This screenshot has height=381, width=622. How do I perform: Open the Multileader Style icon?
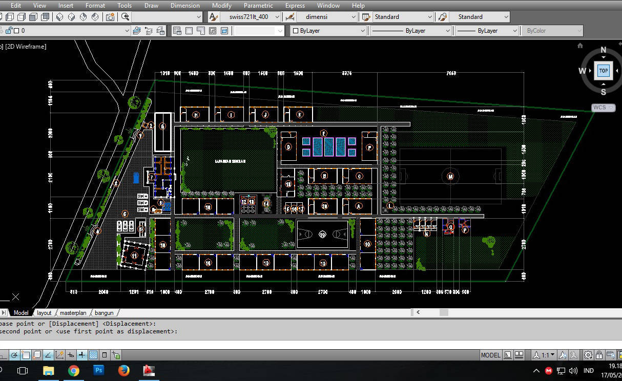(442, 16)
